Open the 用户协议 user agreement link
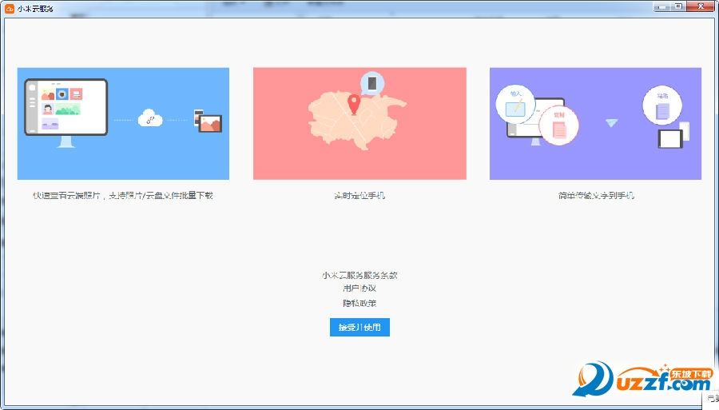The width and height of the screenshot is (719, 410). click(x=359, y=288)
